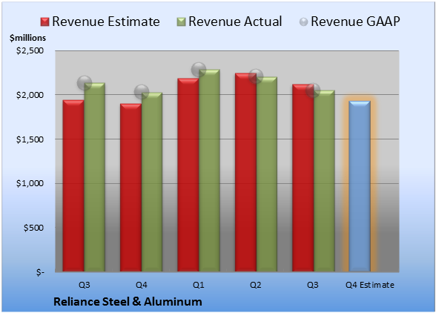Select the red estimate bar for Q2
The width and height of the screenshot is (436, 313).
click(x=245, y=172)
